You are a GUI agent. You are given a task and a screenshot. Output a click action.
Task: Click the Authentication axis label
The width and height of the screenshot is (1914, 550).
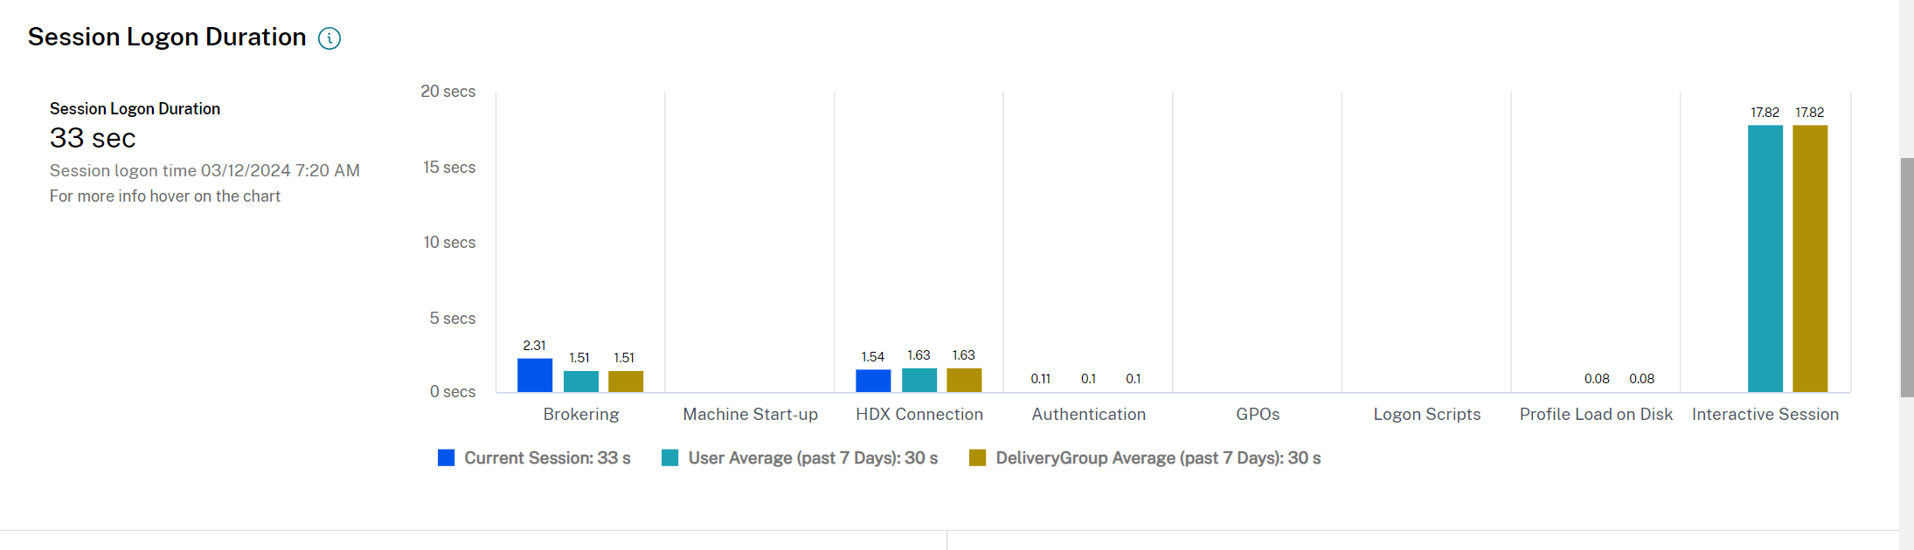(1088, 414)
